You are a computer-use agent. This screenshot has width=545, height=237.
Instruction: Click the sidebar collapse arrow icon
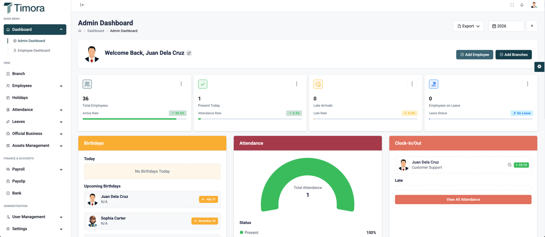[82, 5]
